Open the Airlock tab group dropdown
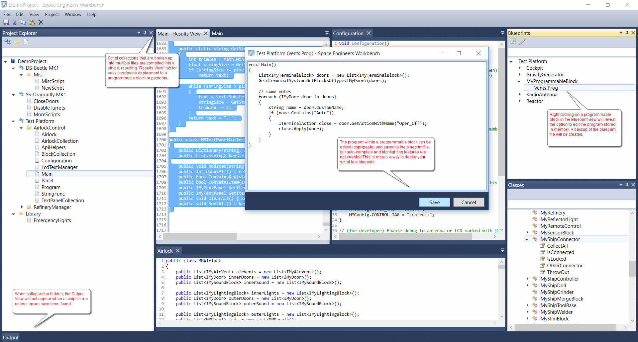Image resolution: width=638 pixels, height=342 pixels. coord(502,250)
